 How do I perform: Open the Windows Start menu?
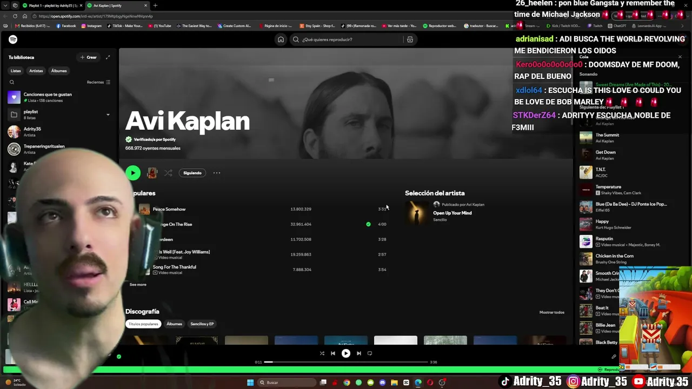(x=250, y=383)
